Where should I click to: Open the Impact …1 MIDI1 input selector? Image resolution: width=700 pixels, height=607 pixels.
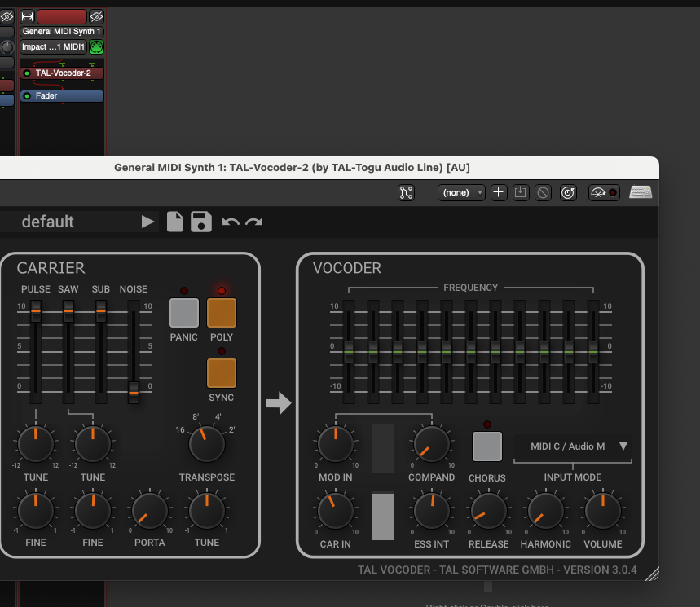coord(53,47)
